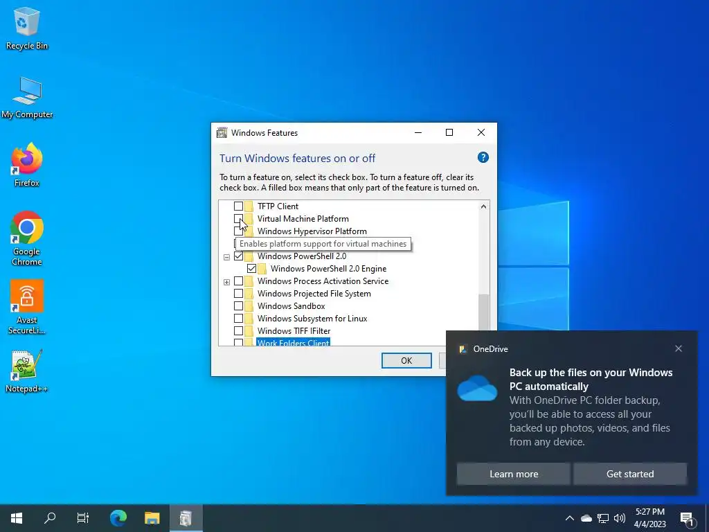This screenshot has width=709, height=532.
Task: Open the Notepad++ desktop shortcut
Action: click(27, 371)
